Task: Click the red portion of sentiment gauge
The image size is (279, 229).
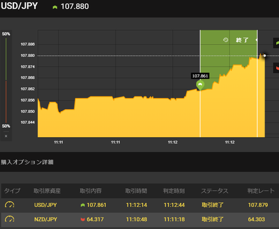Action: click(6, 102)
